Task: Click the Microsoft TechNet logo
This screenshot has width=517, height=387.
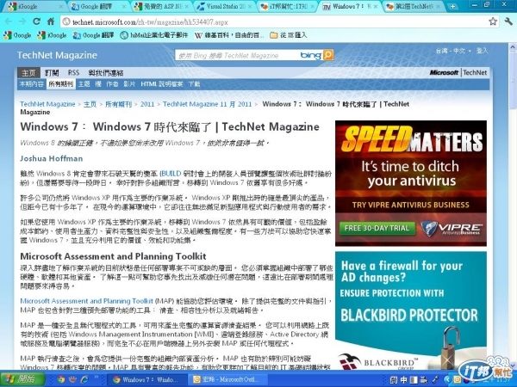Action: [x=458, y=72]
